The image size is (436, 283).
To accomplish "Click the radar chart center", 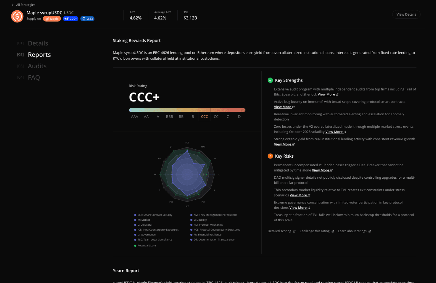I will coord(187,174).
